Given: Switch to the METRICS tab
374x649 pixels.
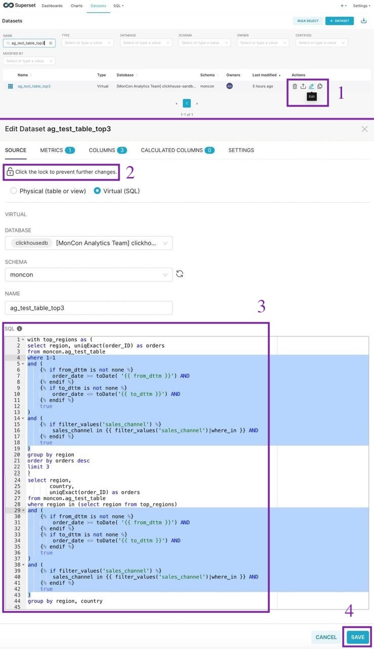Looking at the screenshot, I should pos(57,150).
